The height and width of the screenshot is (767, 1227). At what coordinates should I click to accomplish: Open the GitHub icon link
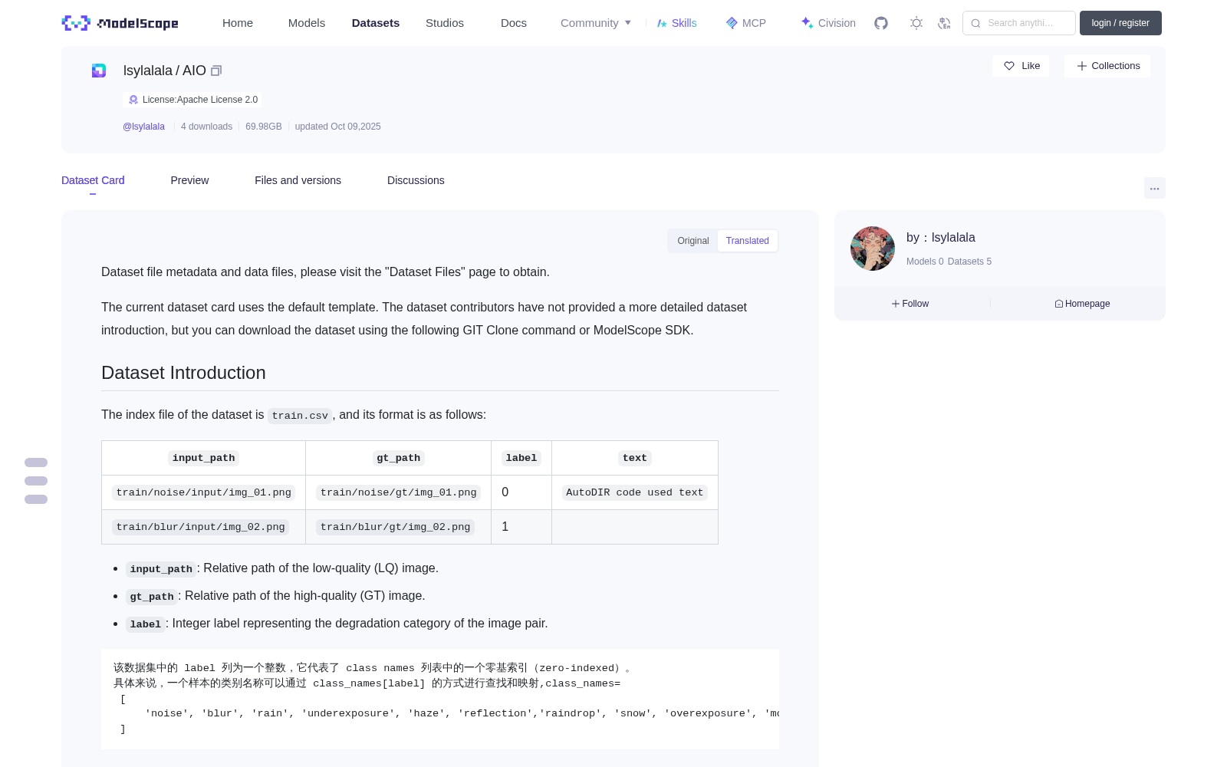point(881,23)
